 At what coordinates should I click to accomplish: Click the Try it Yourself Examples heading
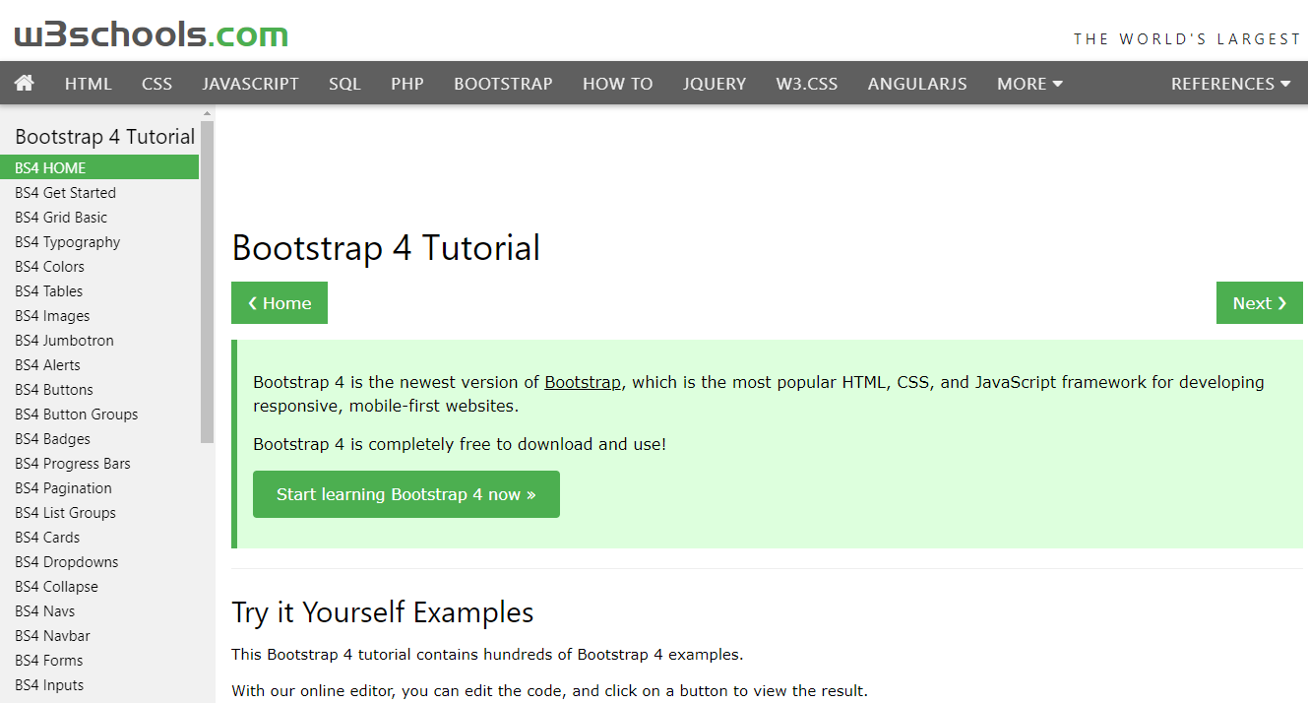click(383, 612)
